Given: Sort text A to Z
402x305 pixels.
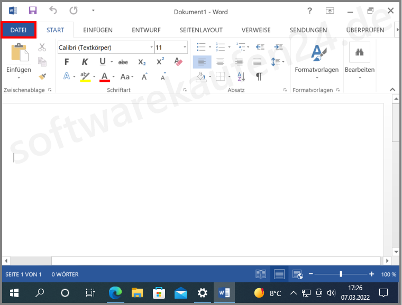Looking at the screenshot, I should pyautogui.click(x=241, y=77).
